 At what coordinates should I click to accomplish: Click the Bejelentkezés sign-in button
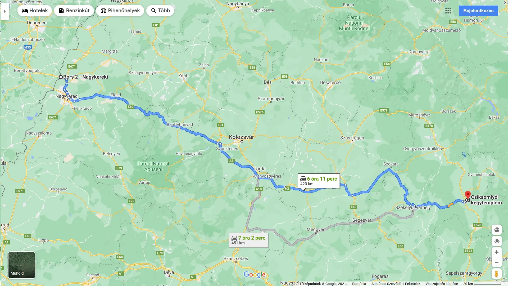point(478,11)
